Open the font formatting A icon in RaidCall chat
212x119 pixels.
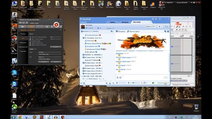118,77
